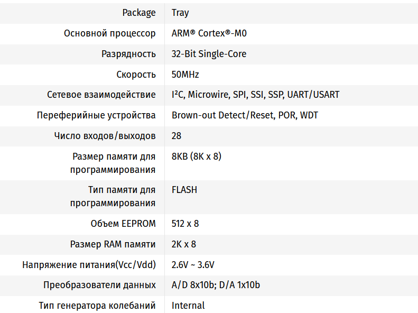Click the Основной процессор label

[110, 33]
